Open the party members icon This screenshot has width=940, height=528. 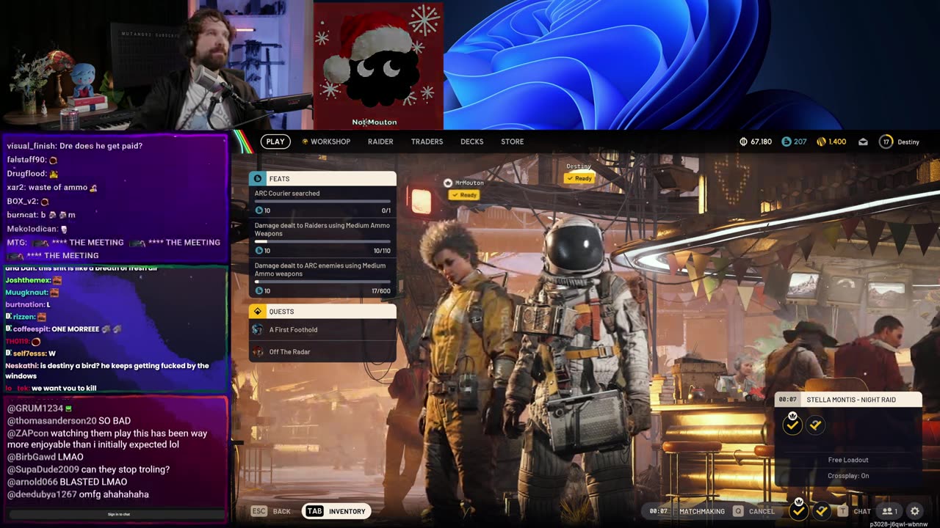tap(890, 511)
